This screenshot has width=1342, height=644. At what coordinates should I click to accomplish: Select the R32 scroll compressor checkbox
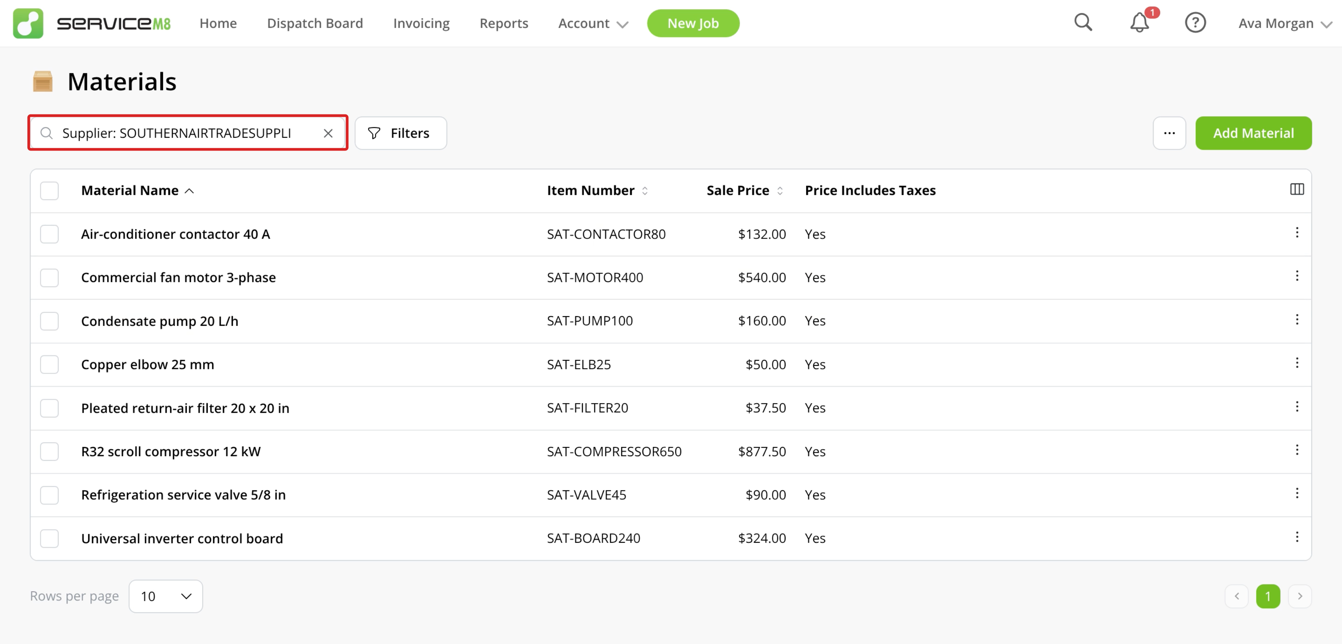[x=49, y=451]
